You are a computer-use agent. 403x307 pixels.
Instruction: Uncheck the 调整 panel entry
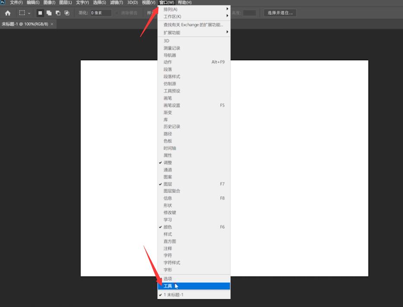[x=194, y=163]
